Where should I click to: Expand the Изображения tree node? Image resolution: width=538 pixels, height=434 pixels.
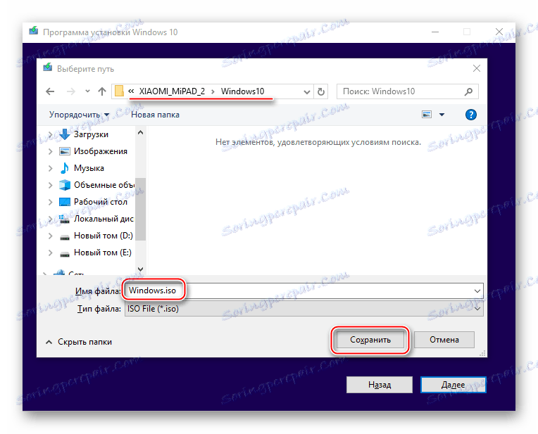pyautogui.click(x=51, y=151)
